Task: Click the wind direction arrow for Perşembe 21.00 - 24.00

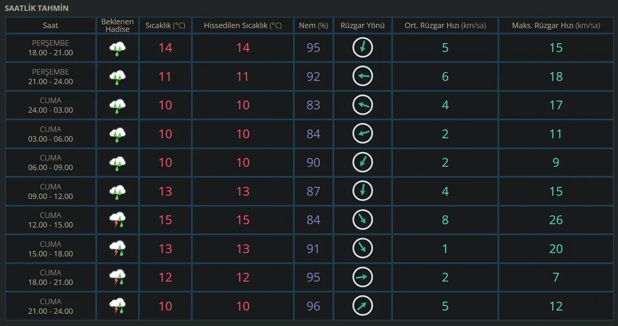Action: click(363, 76)
